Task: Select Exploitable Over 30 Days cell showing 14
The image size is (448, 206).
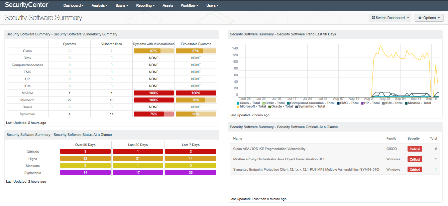Action: 85,173
